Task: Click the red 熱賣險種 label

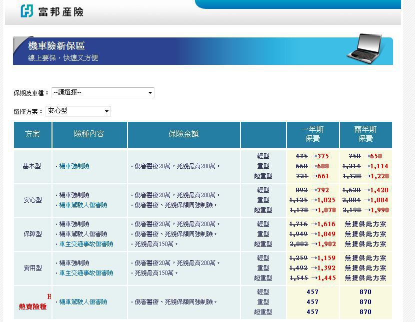Action: pyautogui.click(x=32, y=307)
